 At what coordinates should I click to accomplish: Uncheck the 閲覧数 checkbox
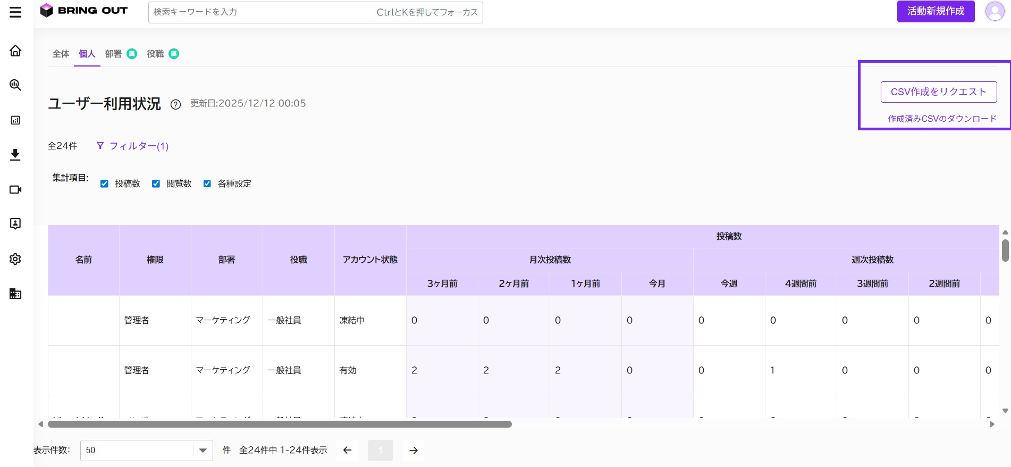156,184
